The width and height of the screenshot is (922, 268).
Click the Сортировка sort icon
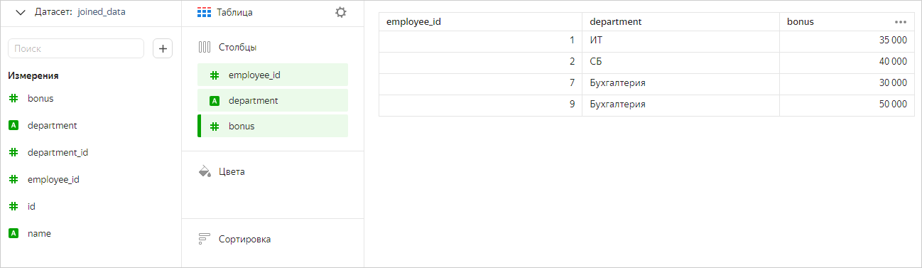click(205, 239)
